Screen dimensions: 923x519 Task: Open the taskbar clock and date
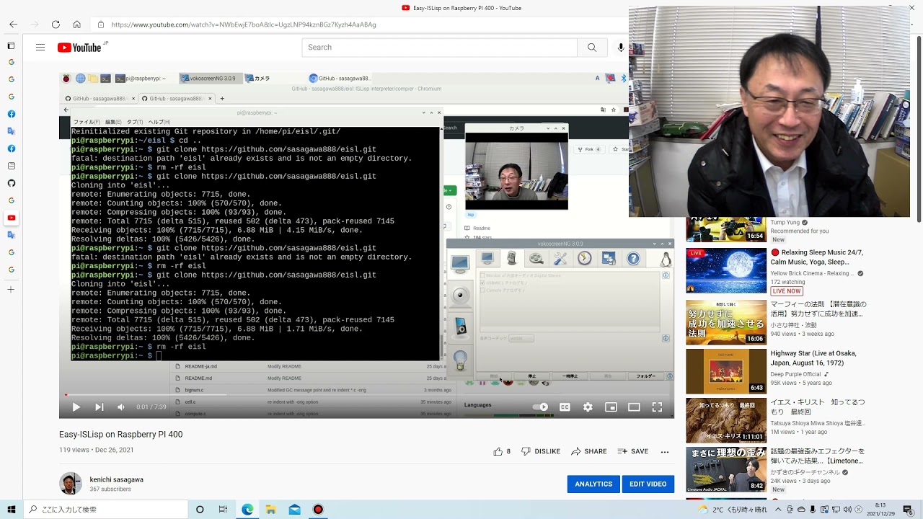tap(880, 510)
